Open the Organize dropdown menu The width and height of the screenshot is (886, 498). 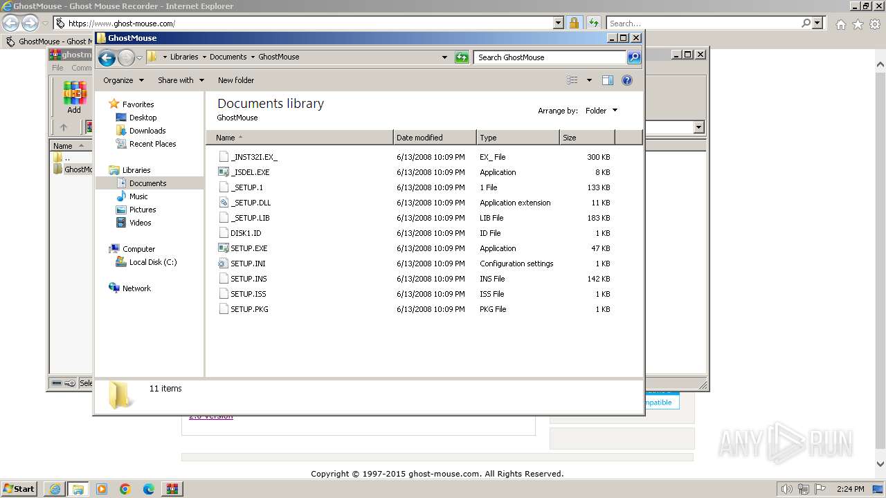(124, 80)
